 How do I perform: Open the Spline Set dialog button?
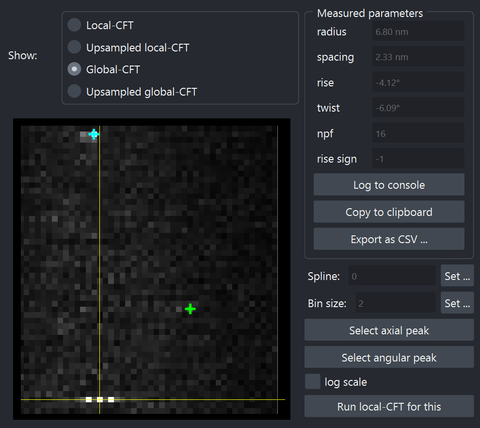point(457,276)
